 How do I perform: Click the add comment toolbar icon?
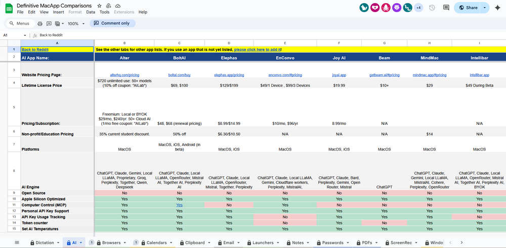click(x=49, y=24)
